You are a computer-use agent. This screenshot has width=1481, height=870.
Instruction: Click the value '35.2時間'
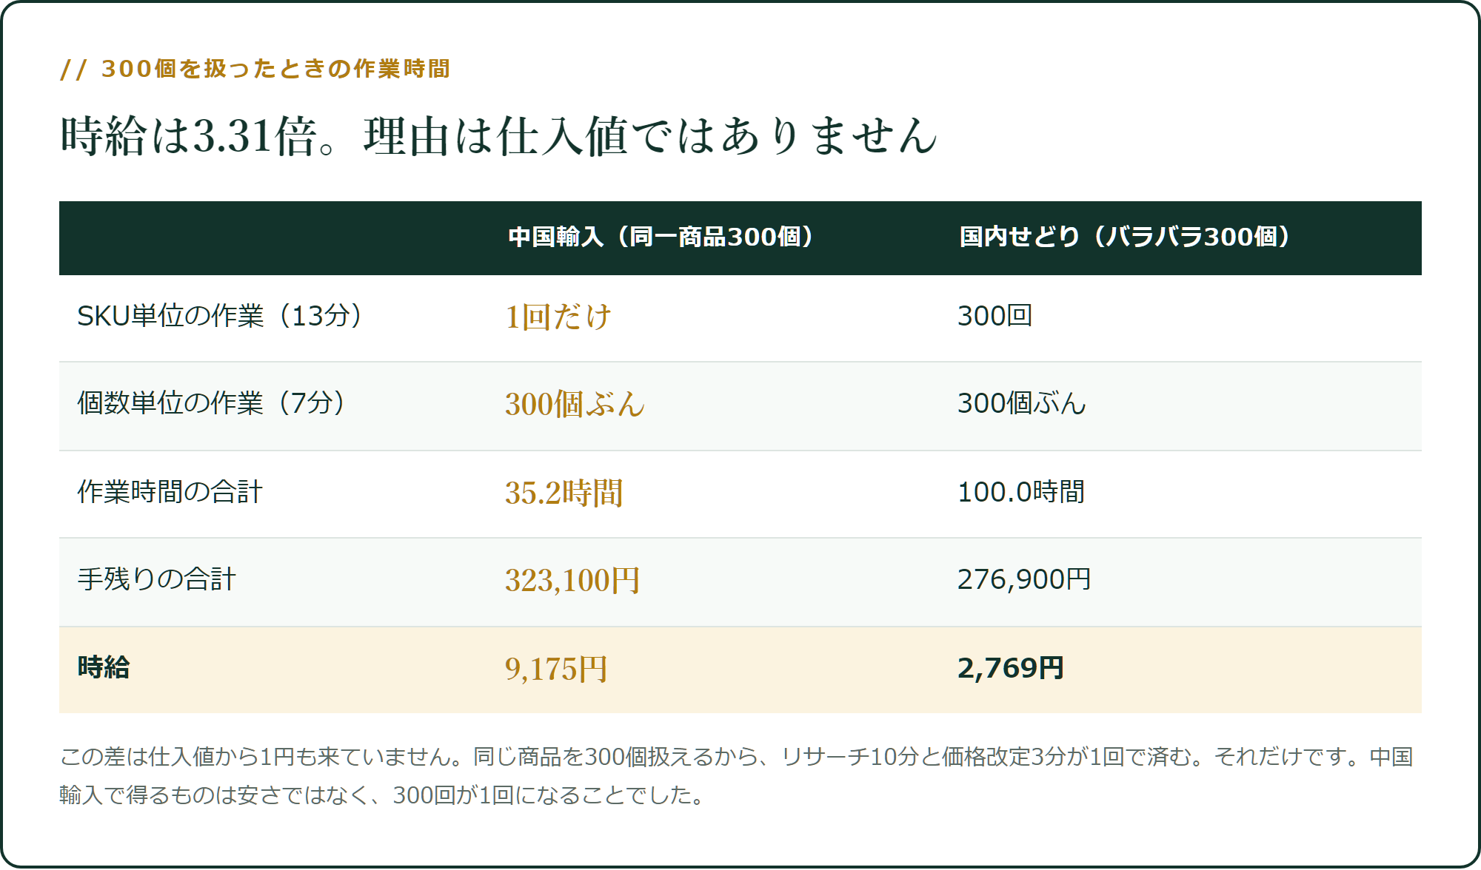564,493
